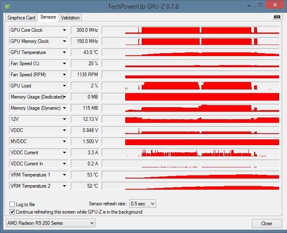The image size is (287, 233).
Task: Select the Sensors tab
Action: (x=48, y=17)
